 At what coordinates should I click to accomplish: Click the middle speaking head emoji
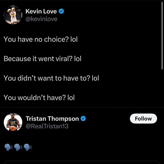(x=18, y=147)
